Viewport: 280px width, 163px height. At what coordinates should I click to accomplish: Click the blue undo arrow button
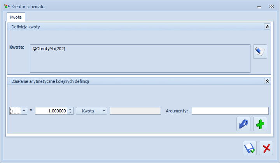[x=243, y=124]
